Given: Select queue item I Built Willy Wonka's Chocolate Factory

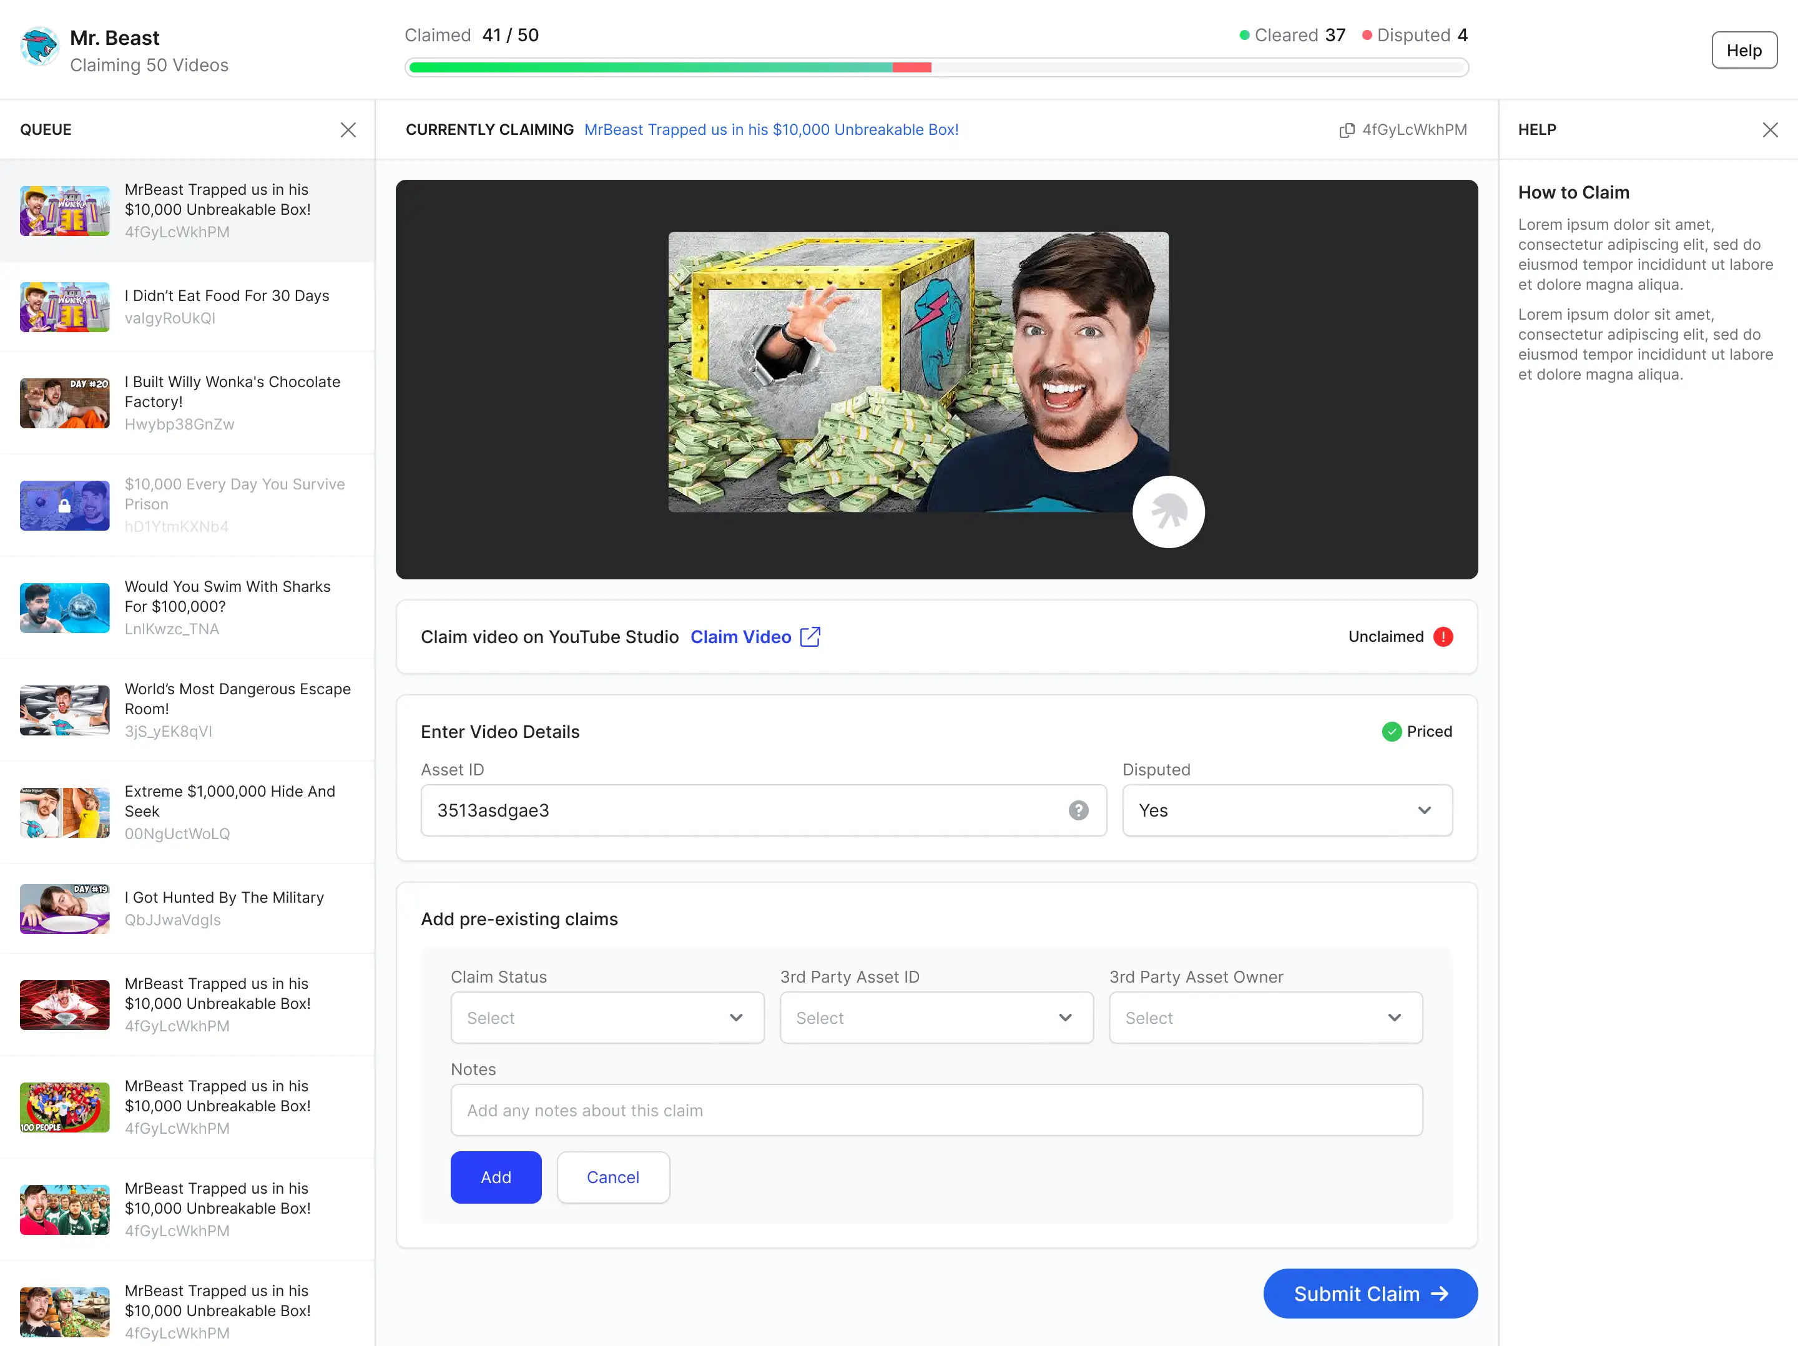Looking at the screenshot, I should click(x=187, y=403).
